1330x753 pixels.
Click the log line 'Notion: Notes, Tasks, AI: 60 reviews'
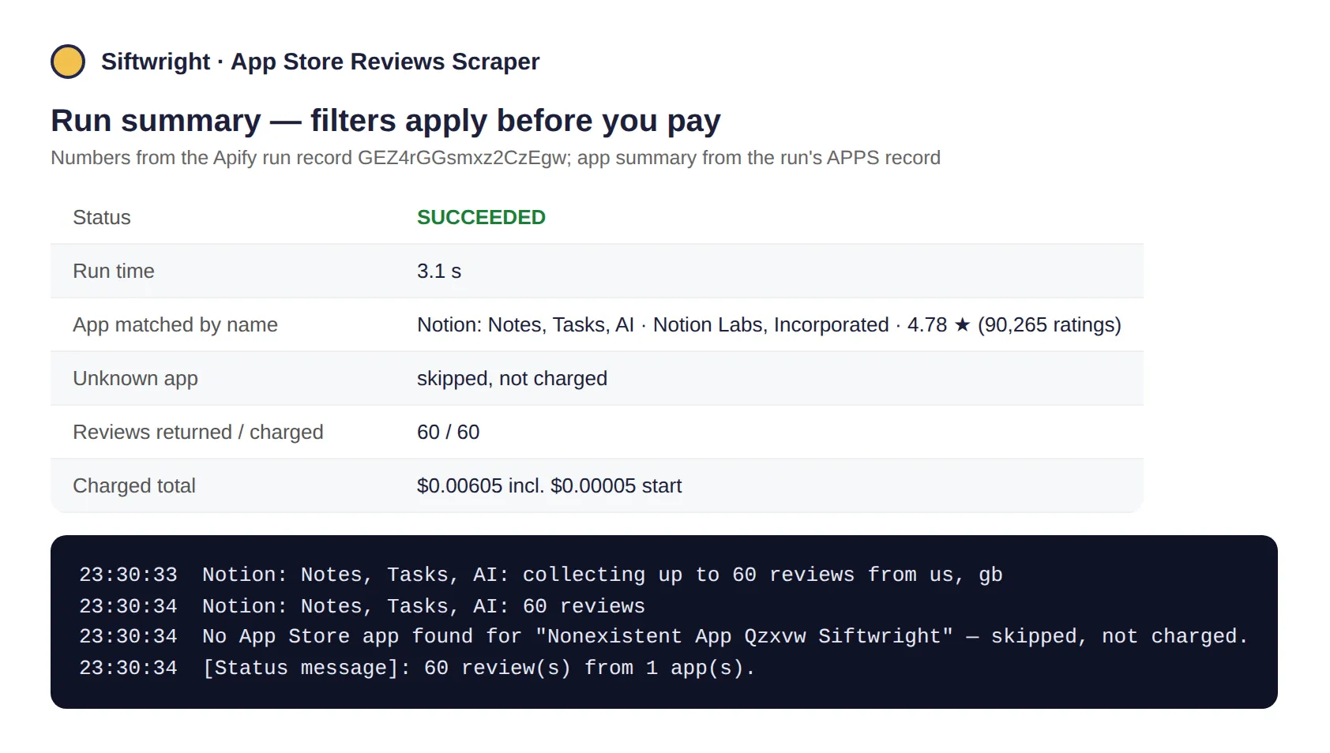click(x=362, y=606)
